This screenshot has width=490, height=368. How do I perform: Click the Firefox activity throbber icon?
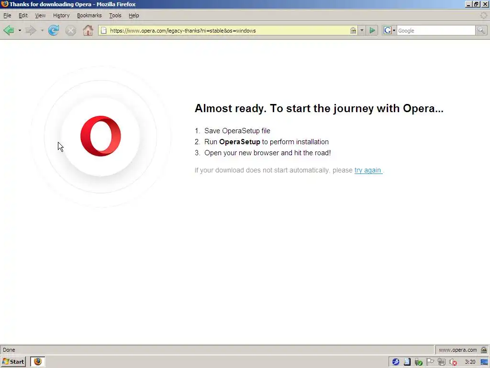click(x=483, y=15)
